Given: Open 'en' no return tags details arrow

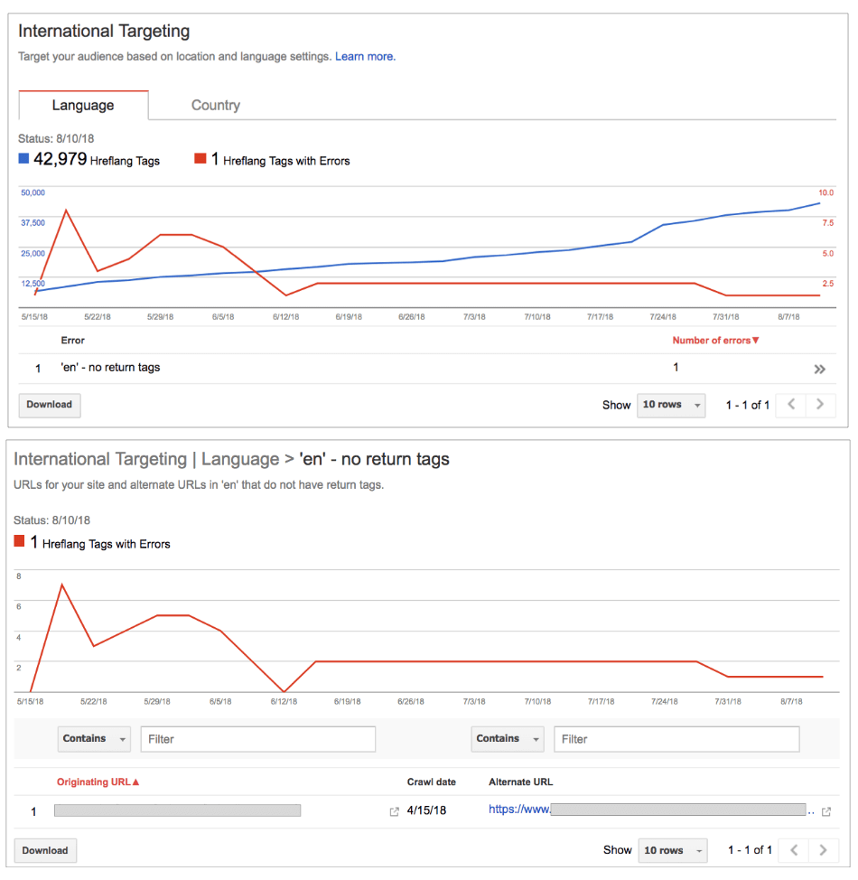Looking at the screenshot, I should pos(819,370).
